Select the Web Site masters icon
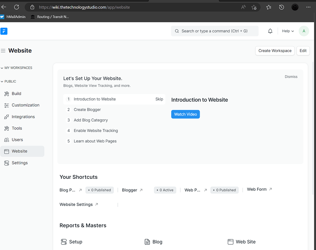The width and height of the screenshot is (316, 250). tap(231, 242)
